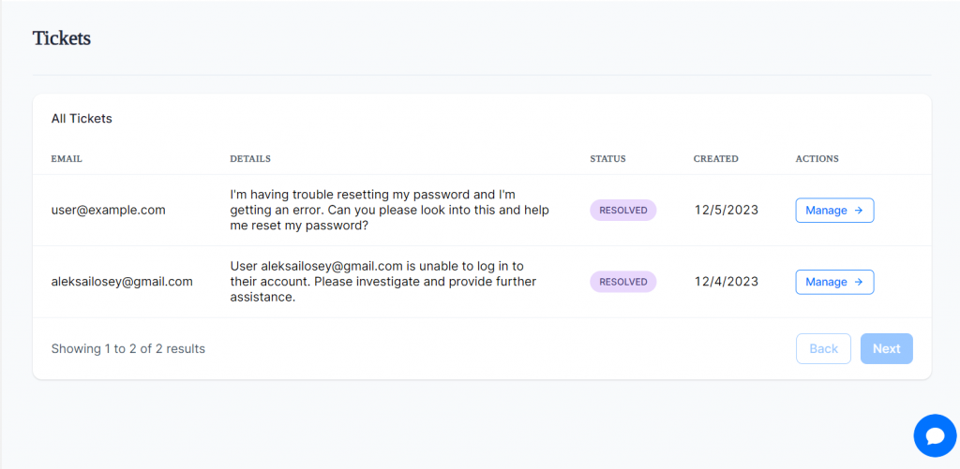Click the 12/5/2023 created date
Image resolution: width=960 pixels, height=469 pixels.
pyautogui.click(x=726, y=211)
